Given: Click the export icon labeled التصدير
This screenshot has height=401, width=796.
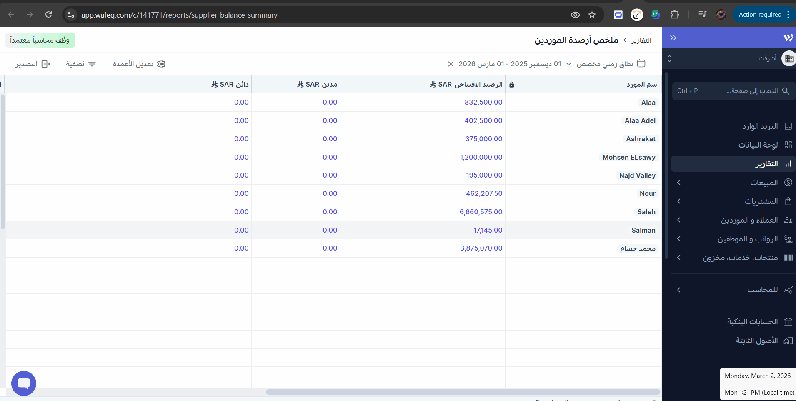Looking at the screenshot, I should (46, 64).
